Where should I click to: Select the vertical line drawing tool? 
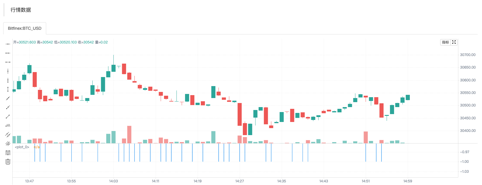(8, 71)
